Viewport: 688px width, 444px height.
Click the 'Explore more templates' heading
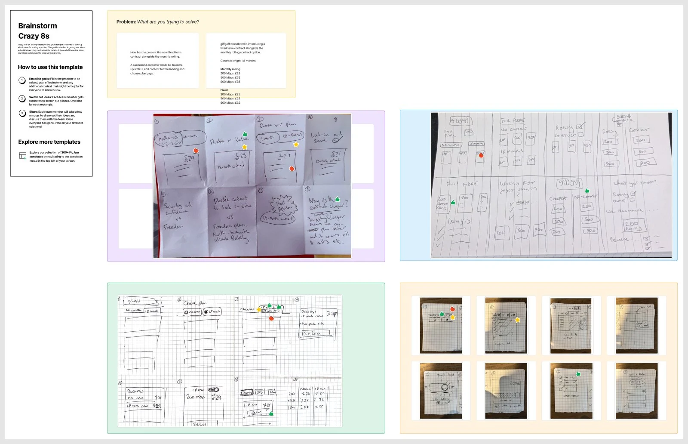tap(49, 142)
